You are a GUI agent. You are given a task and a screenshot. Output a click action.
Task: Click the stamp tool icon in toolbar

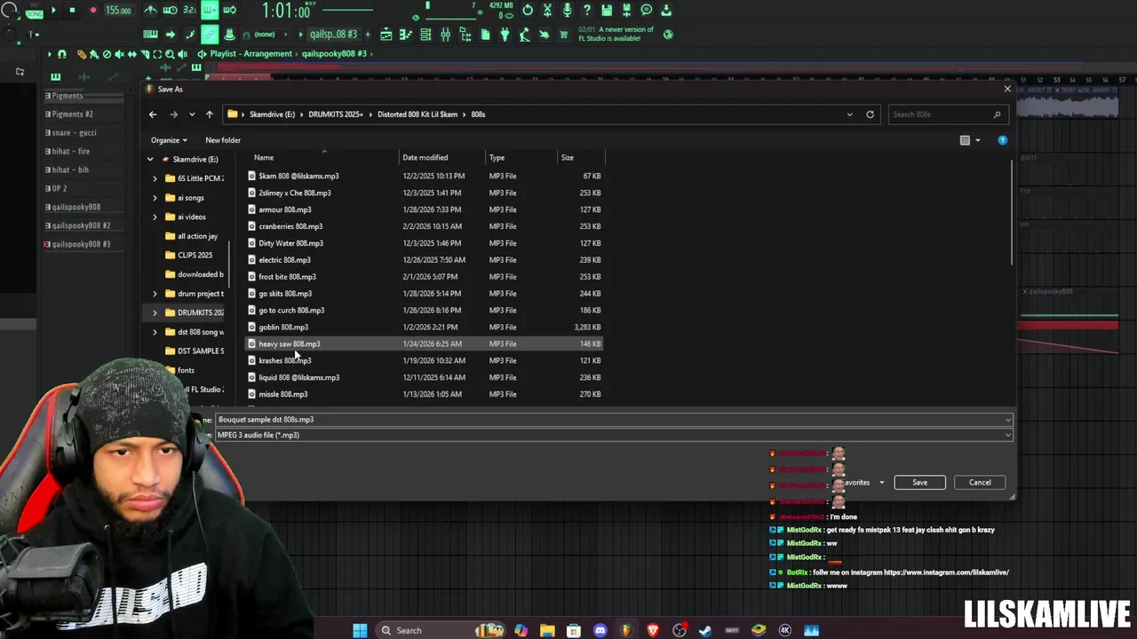pyautogui.click(x=229, y=35)
